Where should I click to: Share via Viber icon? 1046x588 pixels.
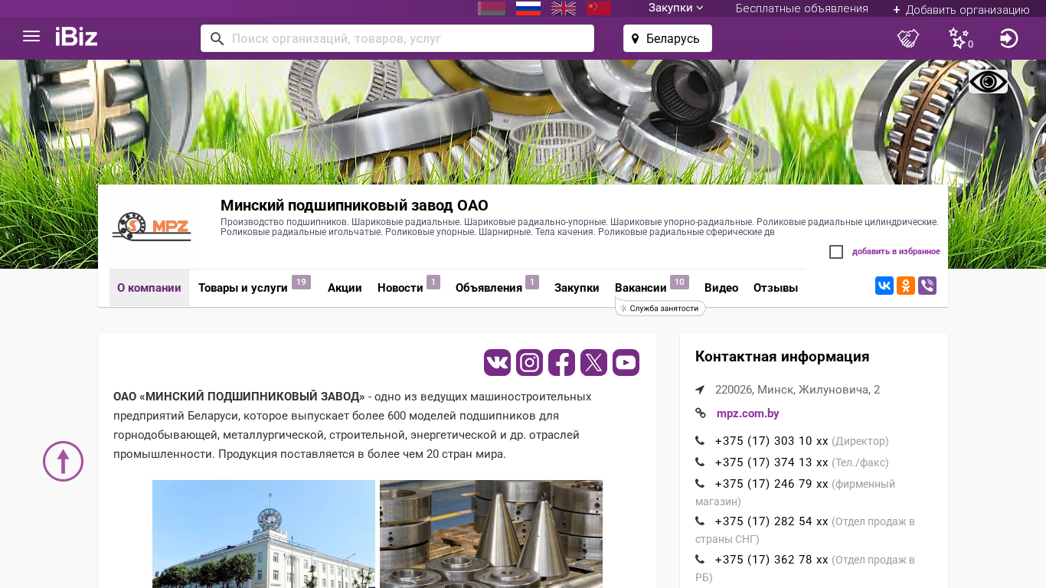click(927, 286)
